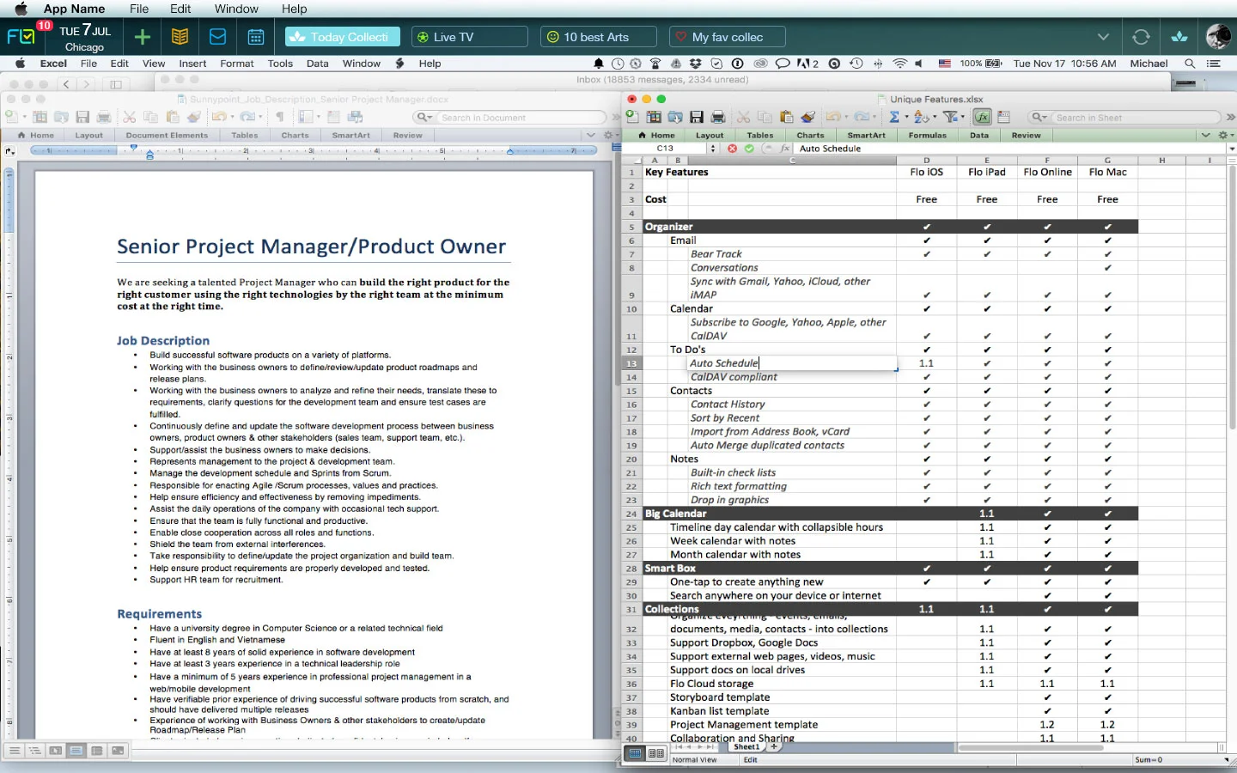1237x773 pixels.
Task: Click the Format Painter brush in Excel
Action: (807, 117)
